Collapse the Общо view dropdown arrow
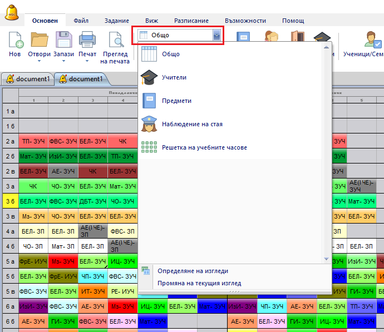Image resolution: width=384 pixels, height=332 pixels. [x=216, y=35]
